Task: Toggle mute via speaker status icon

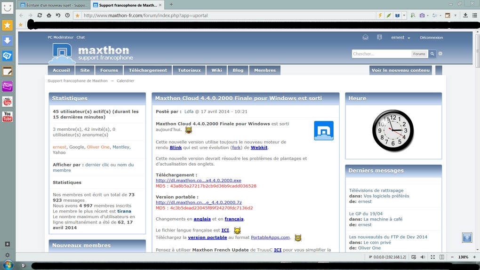Action: point(423,257)
